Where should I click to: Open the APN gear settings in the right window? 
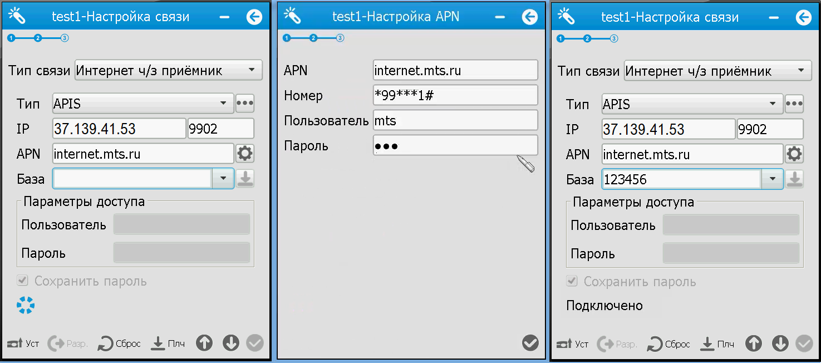coord(794,154)
